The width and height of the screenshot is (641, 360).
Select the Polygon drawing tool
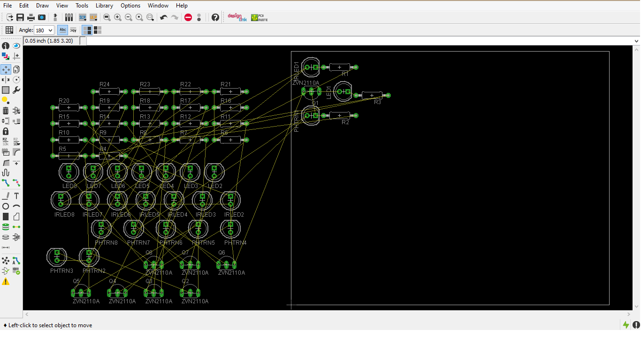tap(16, 216)
